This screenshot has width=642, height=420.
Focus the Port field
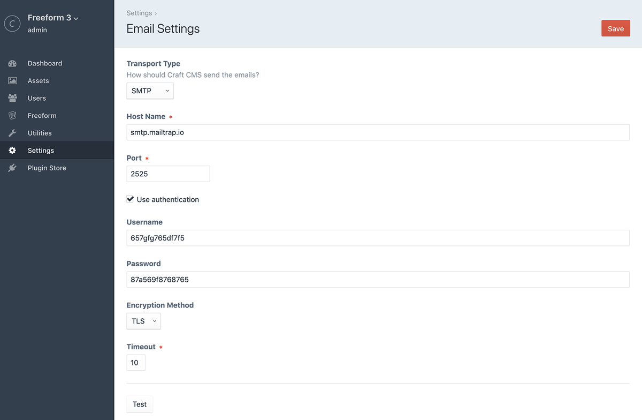[x=168, y=174]
